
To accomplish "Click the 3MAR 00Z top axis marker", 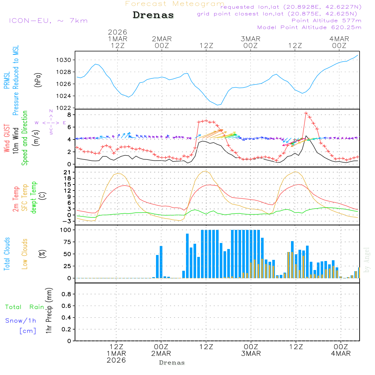I will point(250,42).
